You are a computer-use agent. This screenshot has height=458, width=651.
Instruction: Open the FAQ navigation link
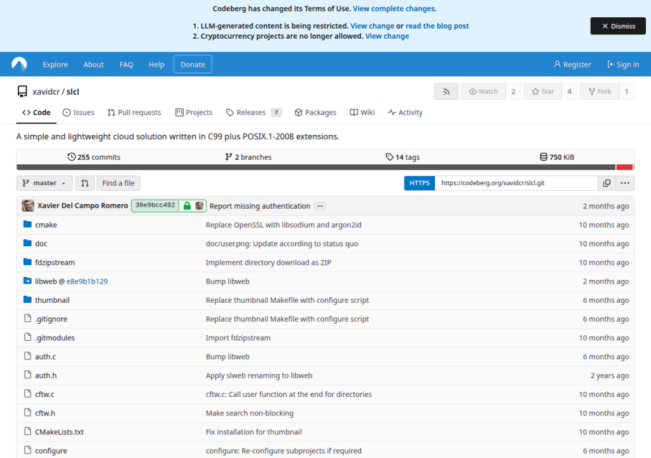[127, 64]
